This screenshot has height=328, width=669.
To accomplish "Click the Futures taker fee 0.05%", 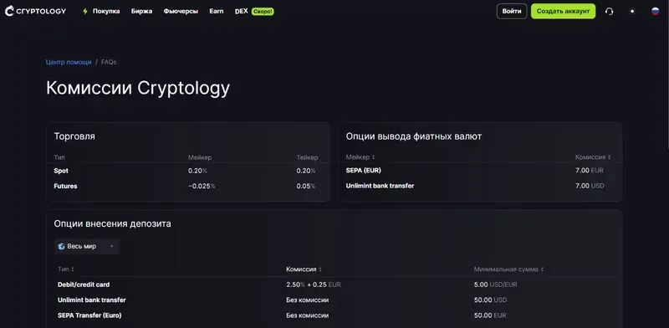I will 306,187.
